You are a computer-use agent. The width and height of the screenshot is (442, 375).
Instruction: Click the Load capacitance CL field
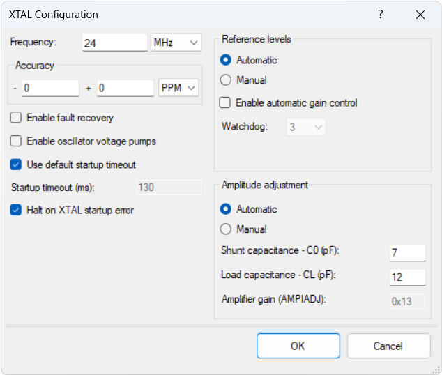point(408,277)
